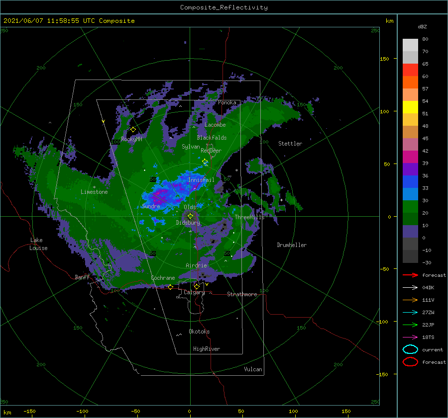This screenshot has height=418, width=448.
Task: Click the heavy purple echo core west of Innisfail
Action: pyautogui.click(x=160, y=196)
